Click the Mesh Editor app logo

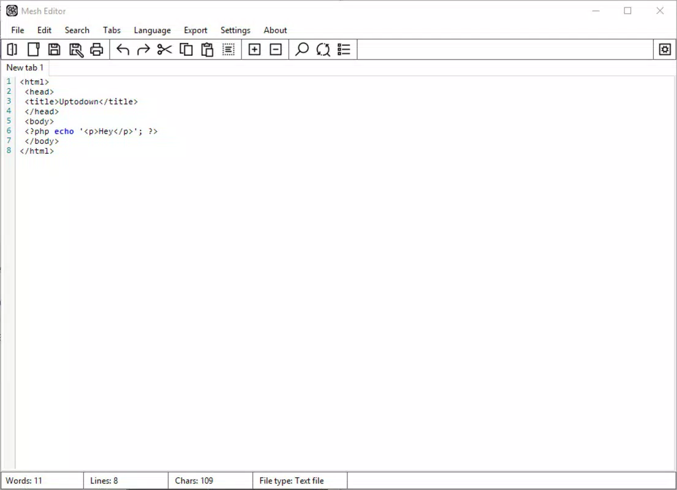tap(12, 11)
